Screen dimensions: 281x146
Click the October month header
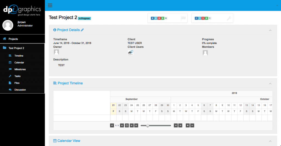tap(265, 99)
